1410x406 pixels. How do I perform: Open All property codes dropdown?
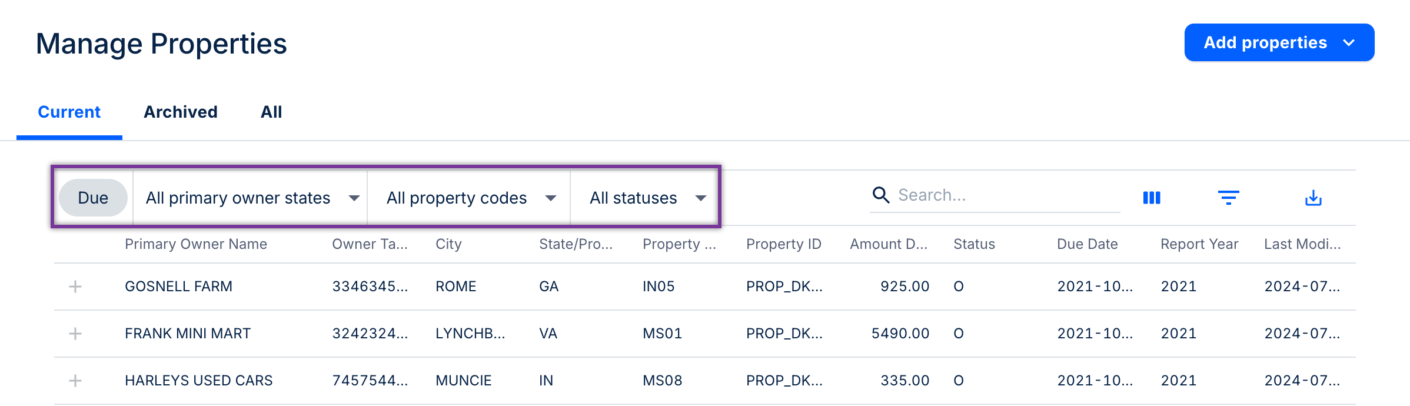pyautogui.click(x=470, y=198)
